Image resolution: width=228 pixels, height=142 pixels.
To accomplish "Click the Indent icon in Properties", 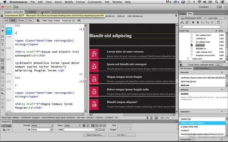I will [x=104, y=125].
